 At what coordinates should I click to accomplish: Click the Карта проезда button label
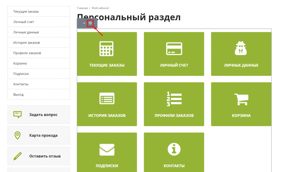[x=43, y=136]
